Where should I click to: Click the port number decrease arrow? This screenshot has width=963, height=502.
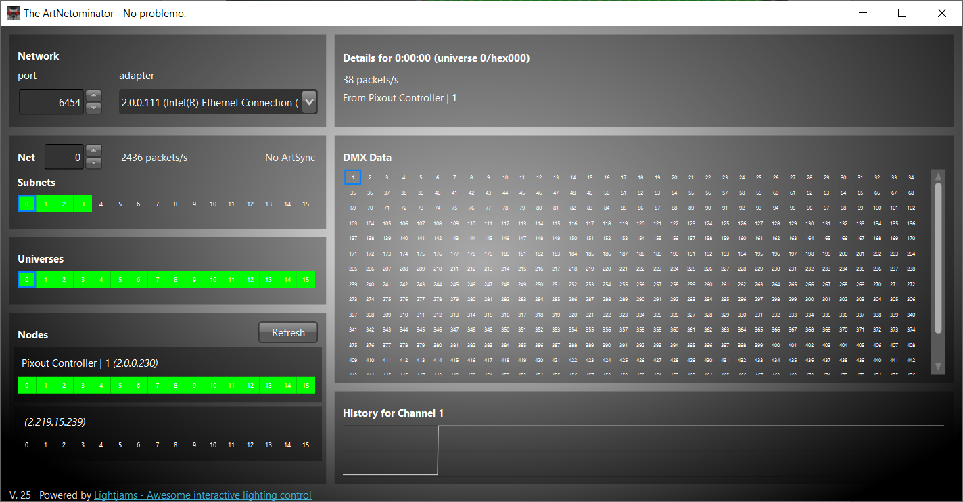(94, 108)
